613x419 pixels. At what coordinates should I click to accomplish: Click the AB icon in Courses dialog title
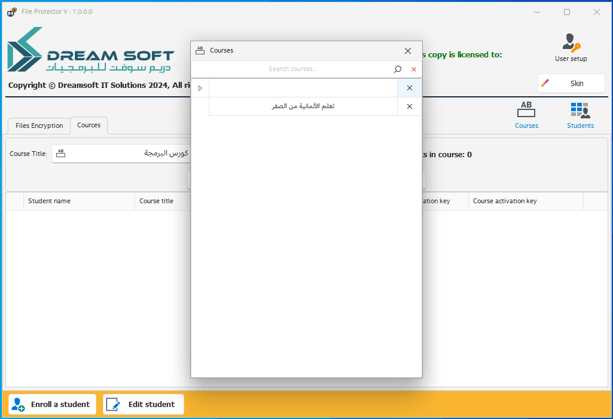coord(200,50)
